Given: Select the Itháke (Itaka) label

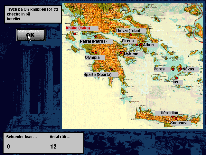Looking at the screenshot, I should [x=82, y=28].
